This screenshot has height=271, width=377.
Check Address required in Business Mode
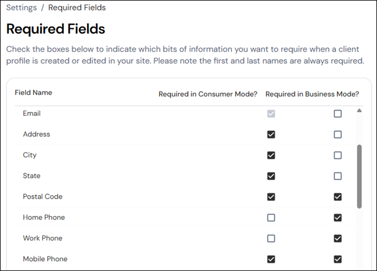[338, 134]
